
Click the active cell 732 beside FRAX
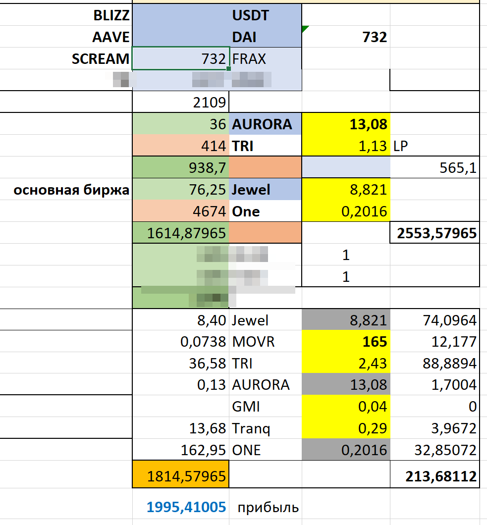[181, 58]
